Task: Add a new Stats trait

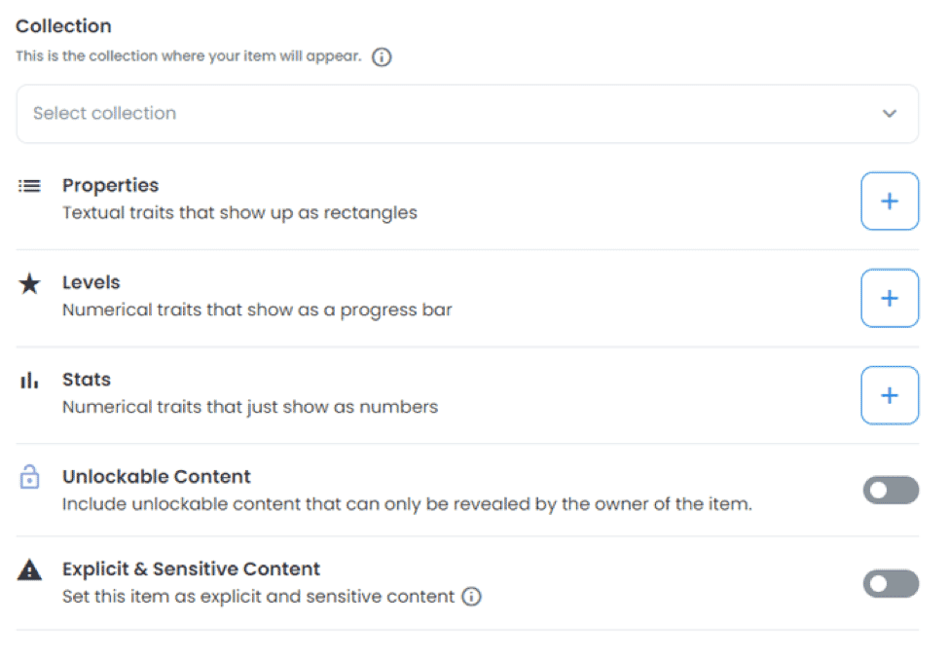Action: point(889,395)
